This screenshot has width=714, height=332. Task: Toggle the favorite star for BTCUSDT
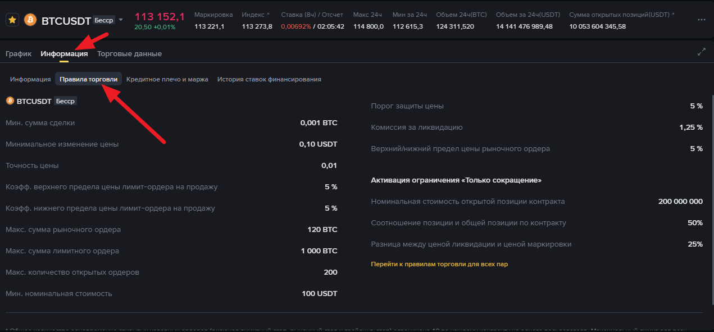[12, 20]
